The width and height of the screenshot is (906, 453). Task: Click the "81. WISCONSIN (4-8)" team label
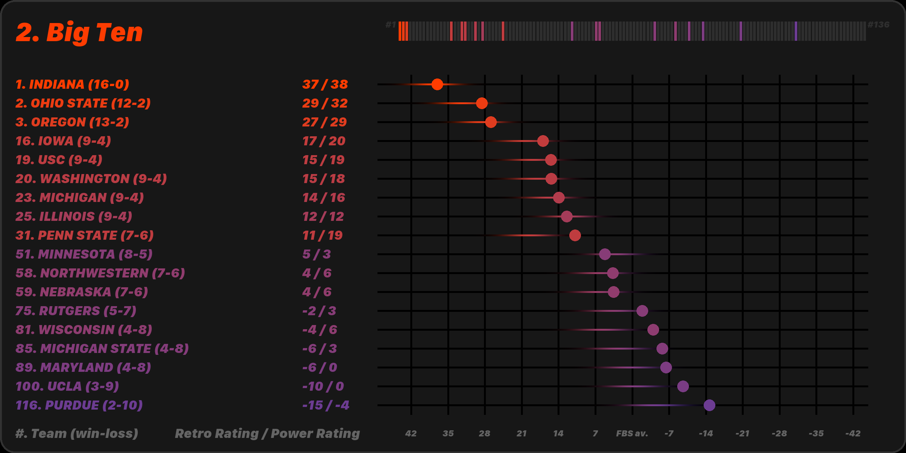click(x=84, y=330)
